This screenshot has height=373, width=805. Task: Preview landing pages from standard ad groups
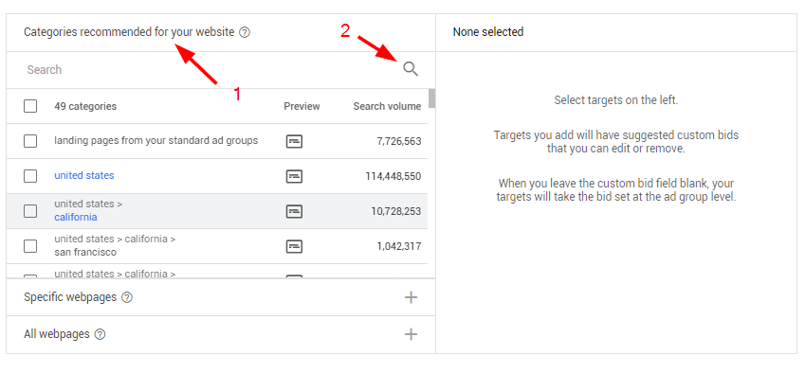coord(294,141)
